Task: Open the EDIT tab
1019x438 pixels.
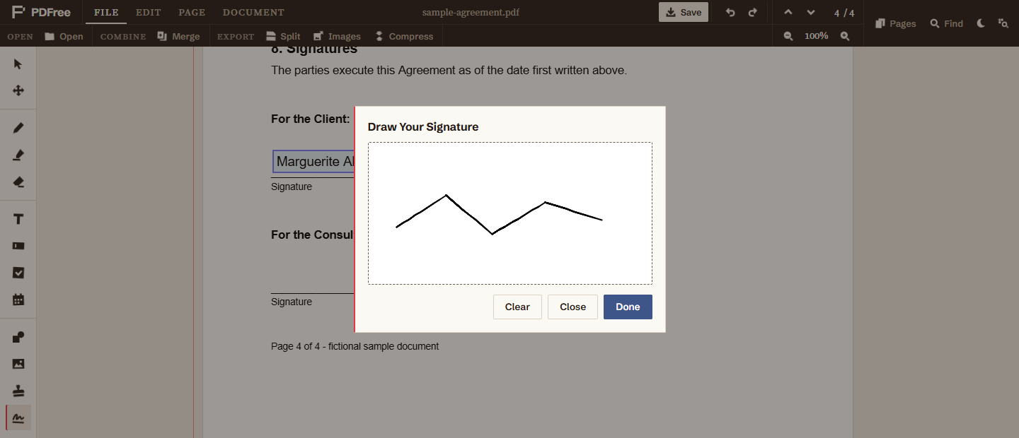Action: point(149,13)
